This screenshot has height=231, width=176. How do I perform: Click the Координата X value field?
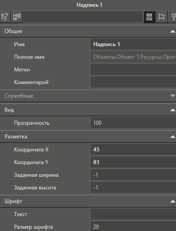(133, 150)
